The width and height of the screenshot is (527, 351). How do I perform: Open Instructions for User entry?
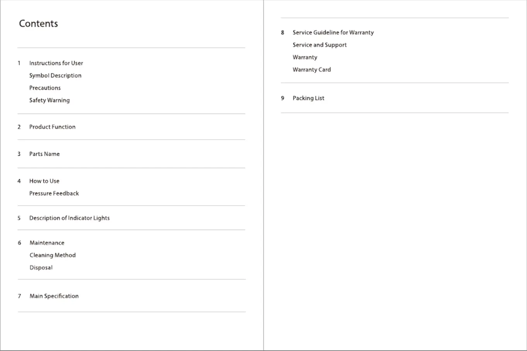56,63
